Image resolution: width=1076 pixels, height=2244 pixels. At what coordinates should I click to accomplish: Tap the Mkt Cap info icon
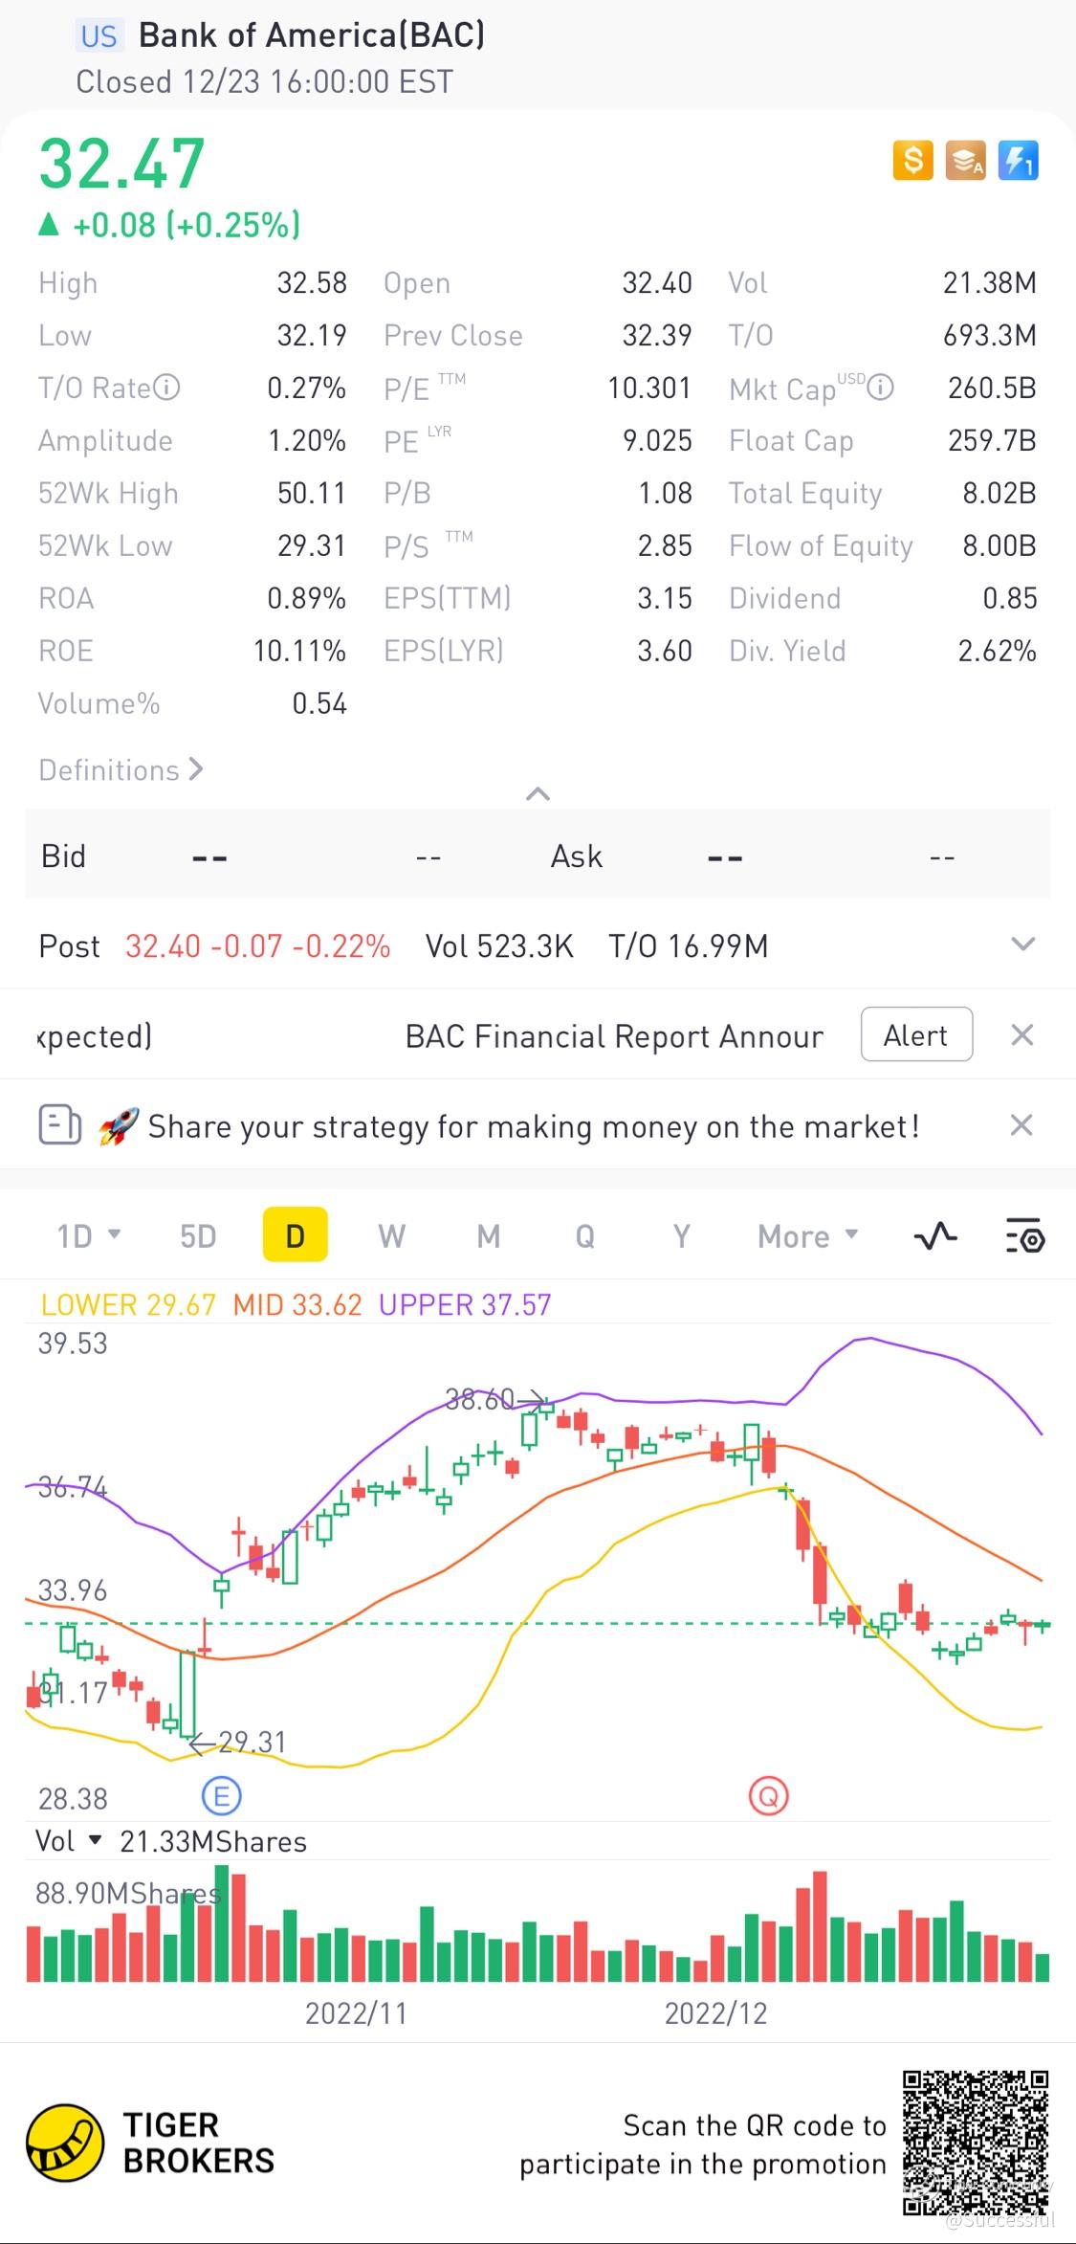[880, 388]
